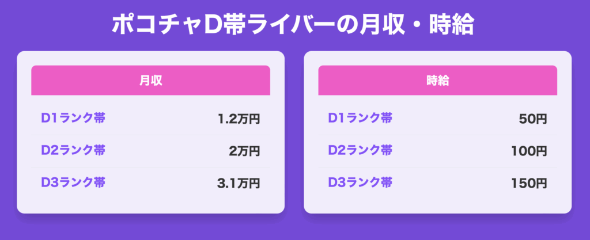Select the 1.2万円 value
This screenshot has height=240, width=590.
point(239,119)
